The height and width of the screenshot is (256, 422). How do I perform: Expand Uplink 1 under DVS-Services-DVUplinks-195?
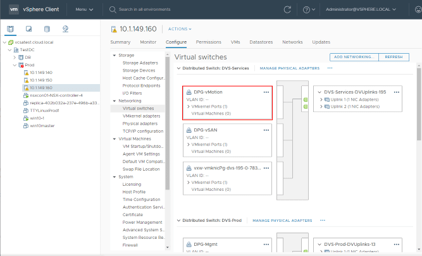[x=319, y=100]
